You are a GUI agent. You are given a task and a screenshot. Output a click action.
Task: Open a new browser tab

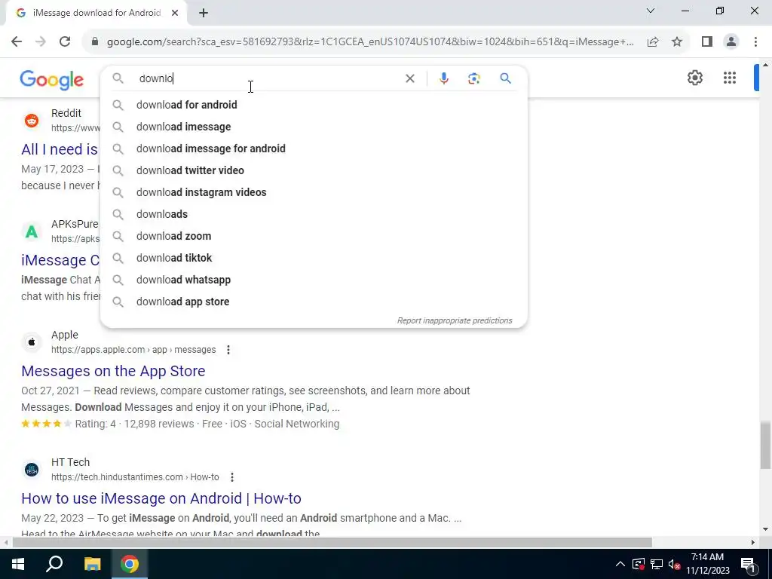pos(204,14)
